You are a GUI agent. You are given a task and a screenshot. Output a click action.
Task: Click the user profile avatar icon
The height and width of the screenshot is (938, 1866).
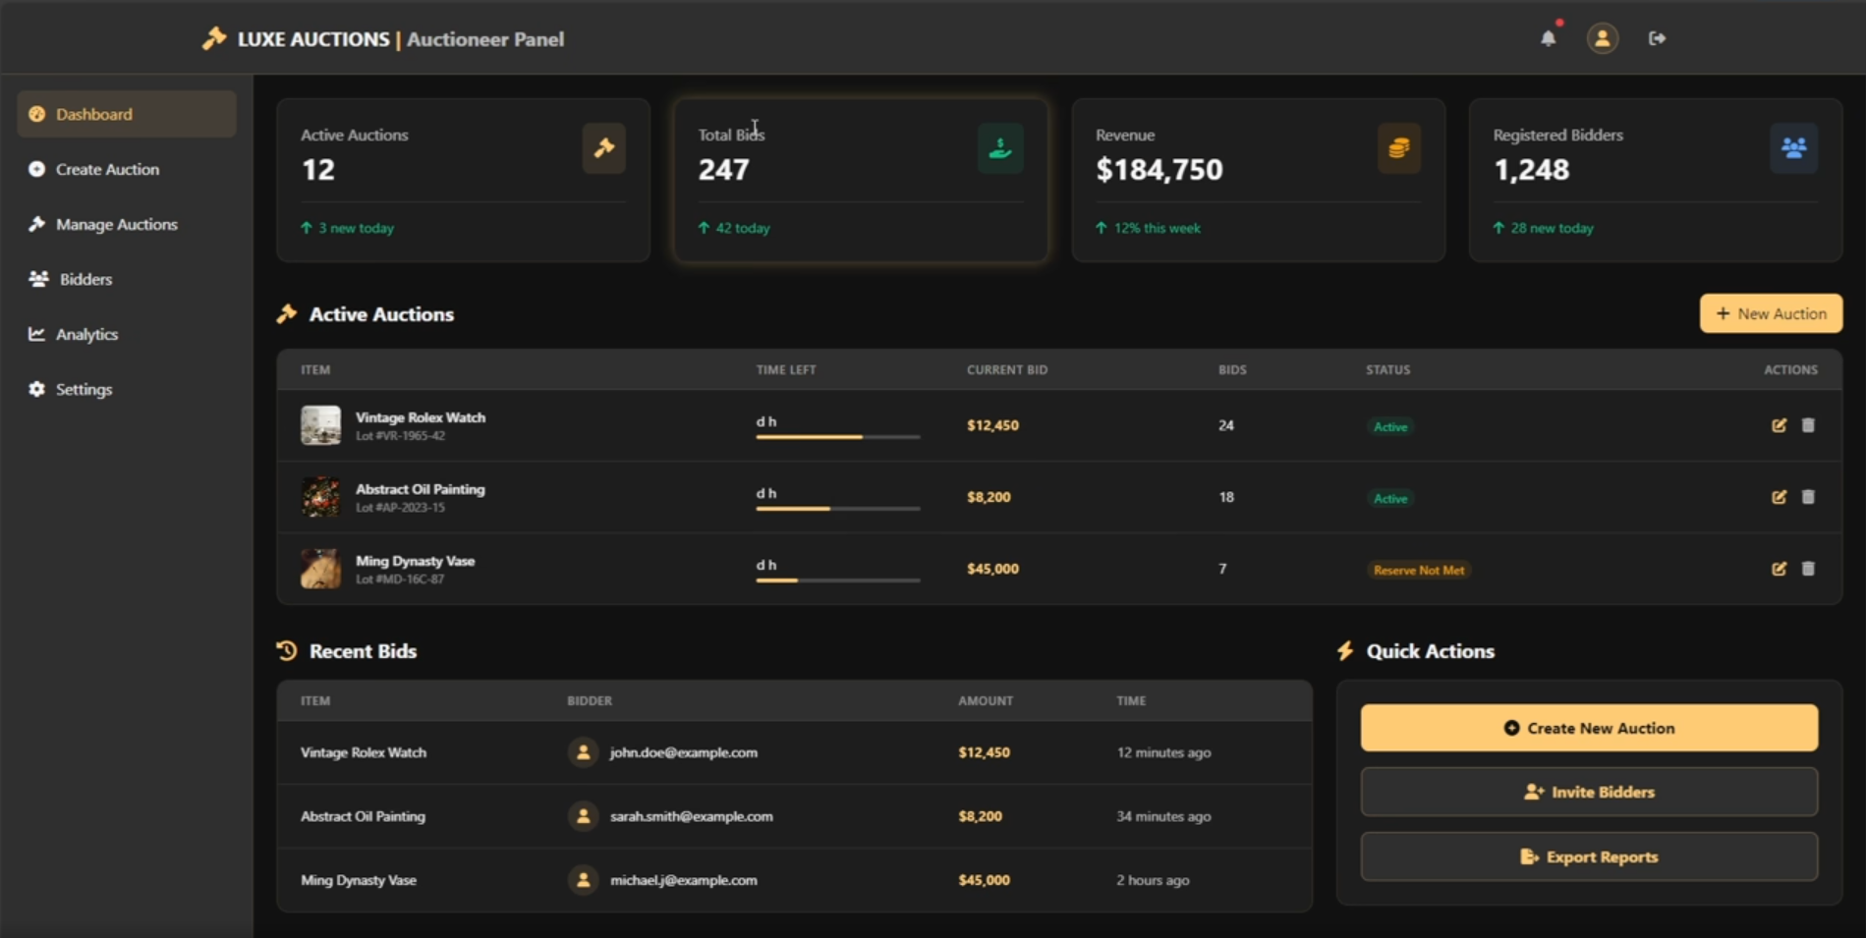point(1602,38)
